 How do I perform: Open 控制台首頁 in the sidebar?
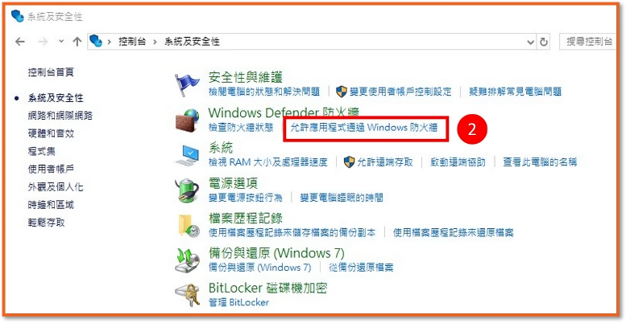click(x=51, y=72)
